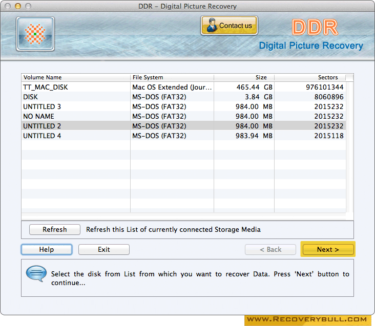
Task: Select the TT_MAC_DISK volume row
Action: click(183, 87)
